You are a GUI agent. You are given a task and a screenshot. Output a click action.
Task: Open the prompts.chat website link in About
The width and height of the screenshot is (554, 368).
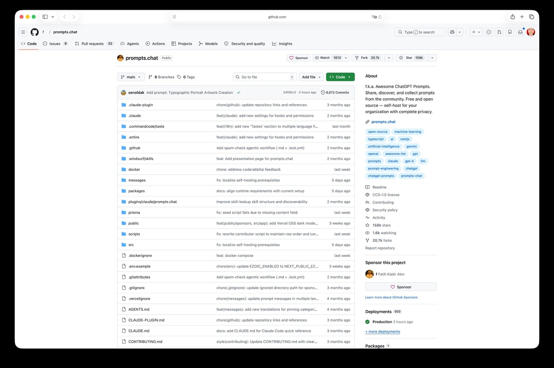[x=383, y=122]
